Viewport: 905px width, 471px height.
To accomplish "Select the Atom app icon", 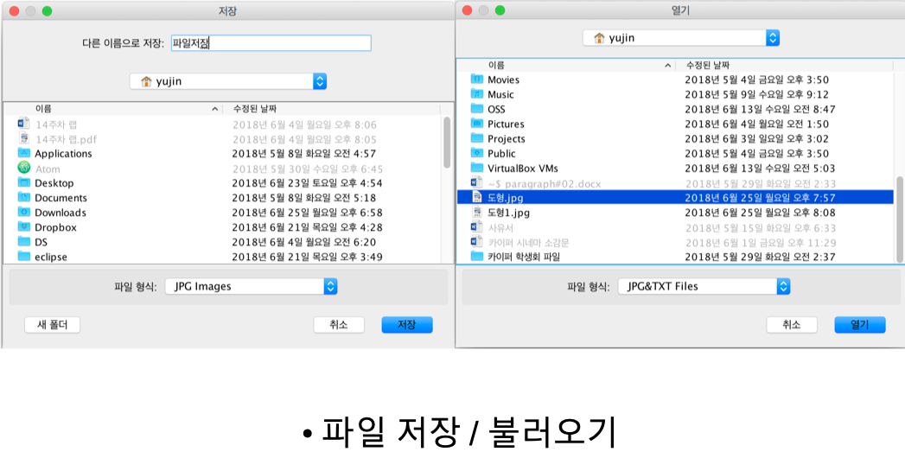I will point(24,169).
